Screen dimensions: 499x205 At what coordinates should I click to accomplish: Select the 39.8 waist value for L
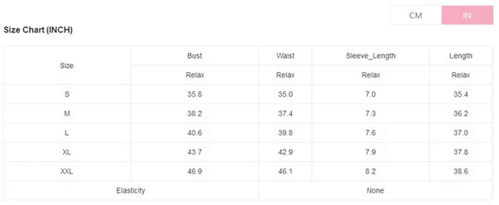pyautogui.click(x=285, y=133)
